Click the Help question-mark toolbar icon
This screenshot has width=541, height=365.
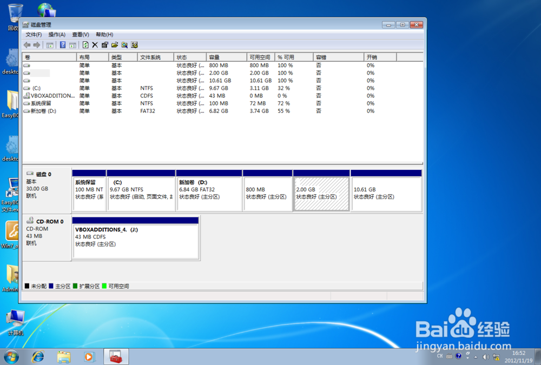point(62,44)
